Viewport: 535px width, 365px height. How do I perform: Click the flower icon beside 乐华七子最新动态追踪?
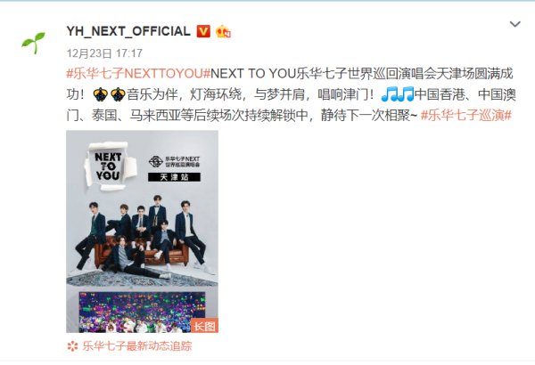(x=72, y=346)
